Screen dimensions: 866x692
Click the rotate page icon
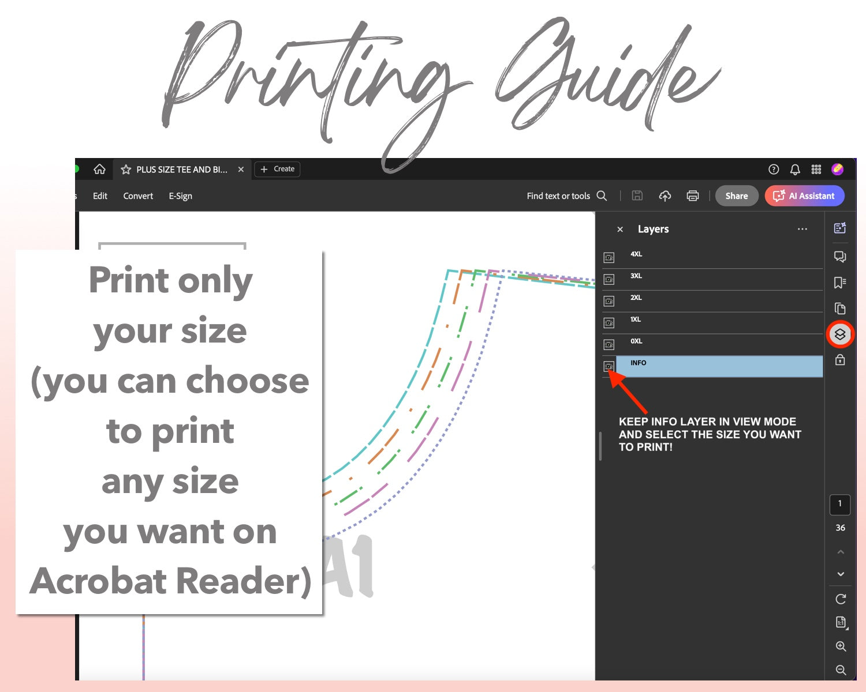[x=841, y=599]
